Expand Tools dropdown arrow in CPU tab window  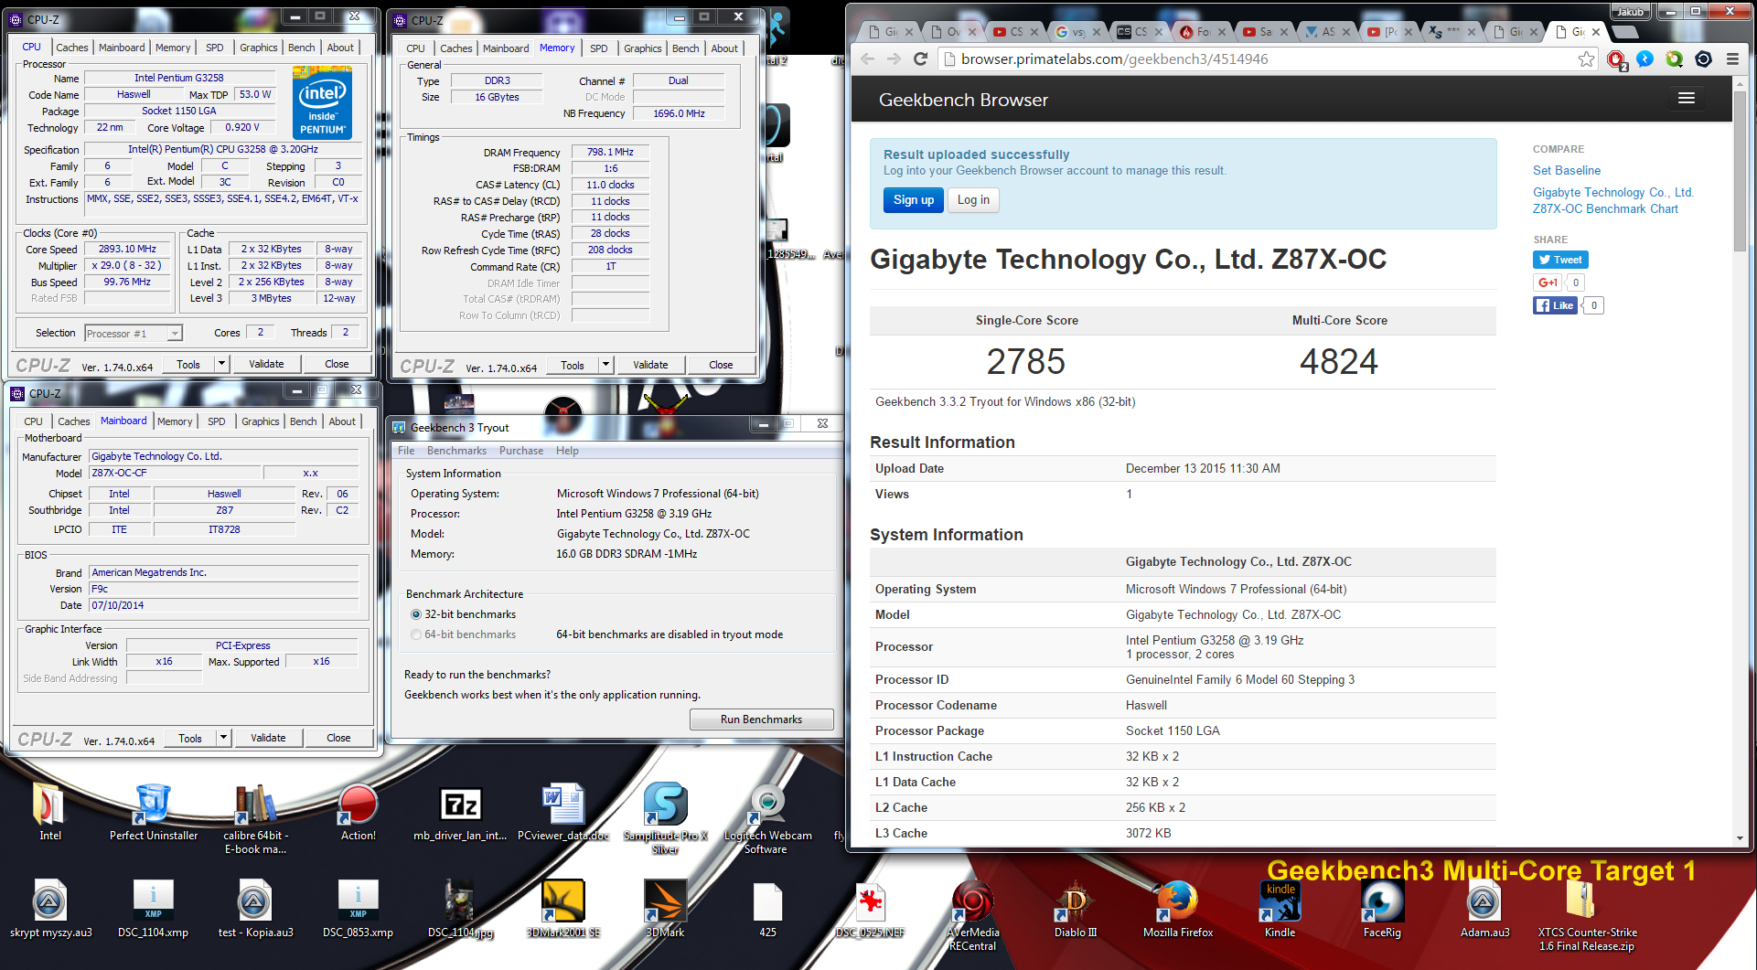click(x=221, y=364)
